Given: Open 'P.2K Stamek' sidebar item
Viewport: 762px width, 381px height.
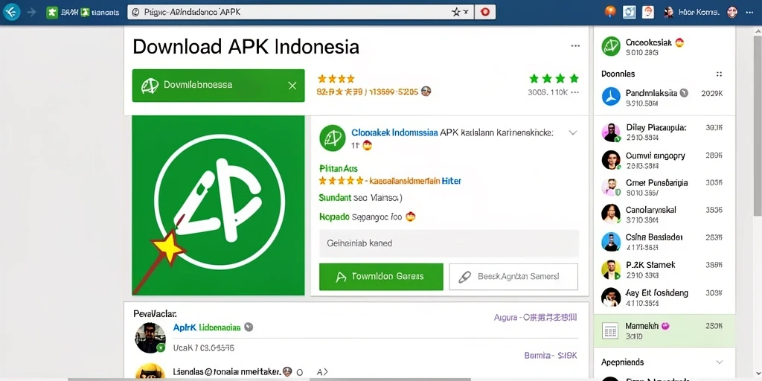Looking at the screenshot, I should [665, 269].
